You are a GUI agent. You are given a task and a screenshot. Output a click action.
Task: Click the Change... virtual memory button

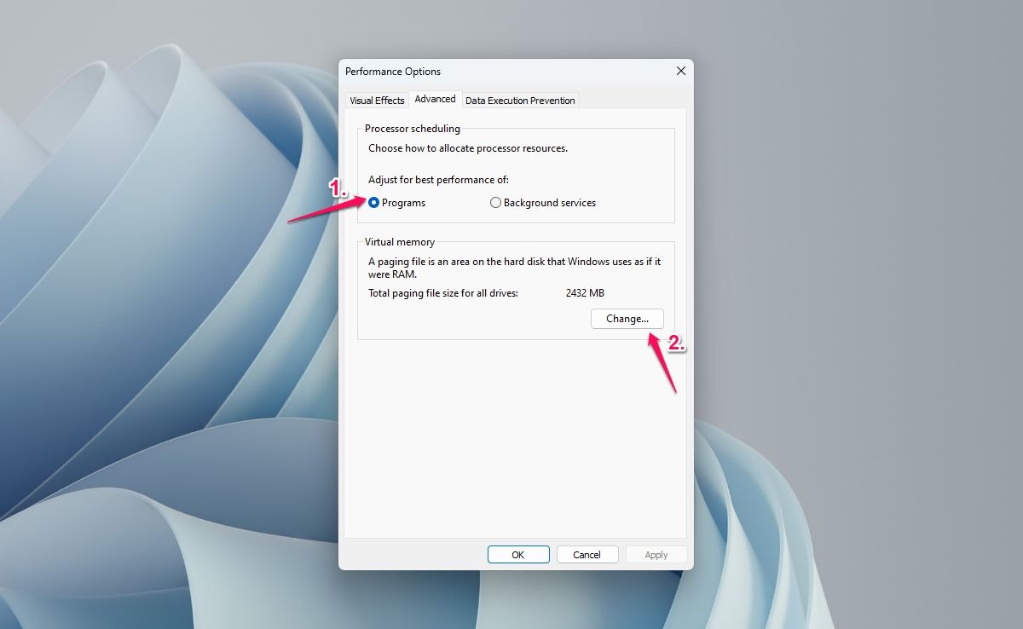627,318
